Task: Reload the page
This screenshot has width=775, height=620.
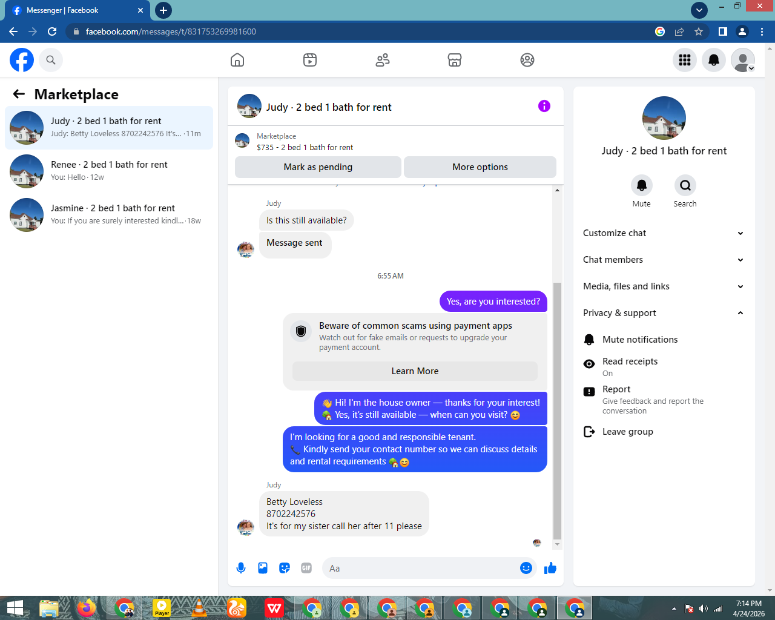Action: (x=52, y=31)
